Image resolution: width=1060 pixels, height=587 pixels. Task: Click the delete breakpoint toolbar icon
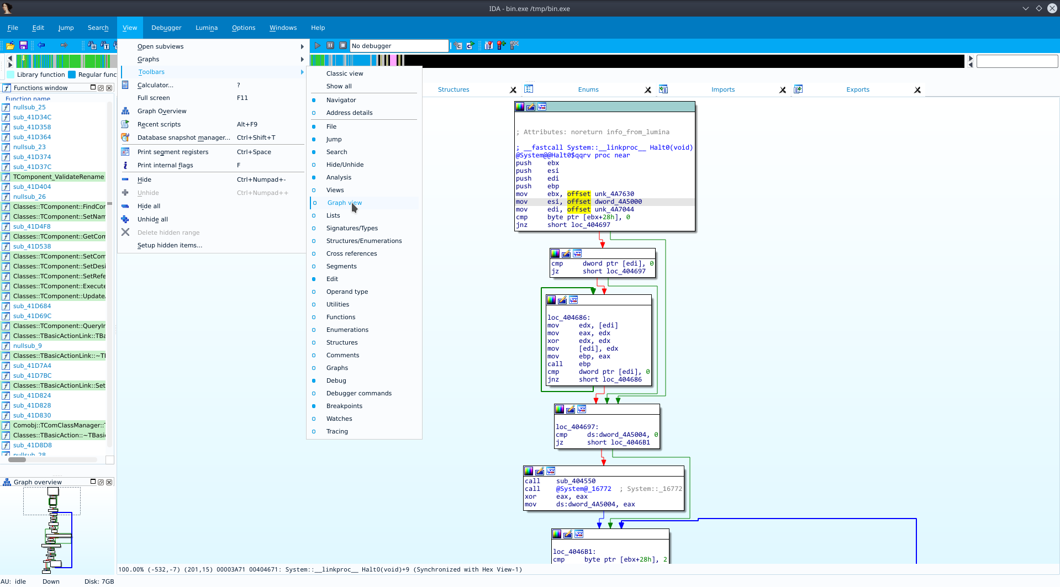[x=514, y=45]
